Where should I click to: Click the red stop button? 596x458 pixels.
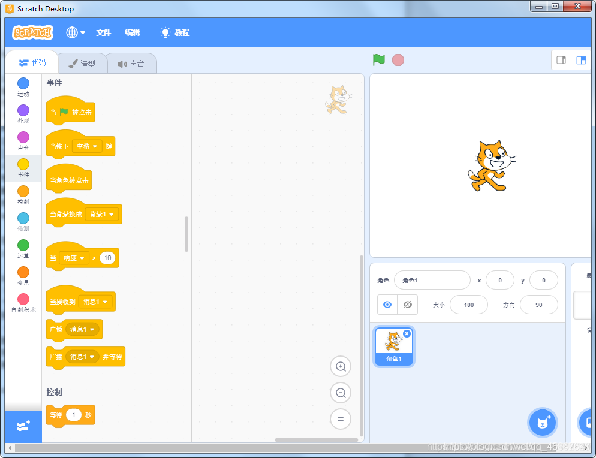[398, 60]
